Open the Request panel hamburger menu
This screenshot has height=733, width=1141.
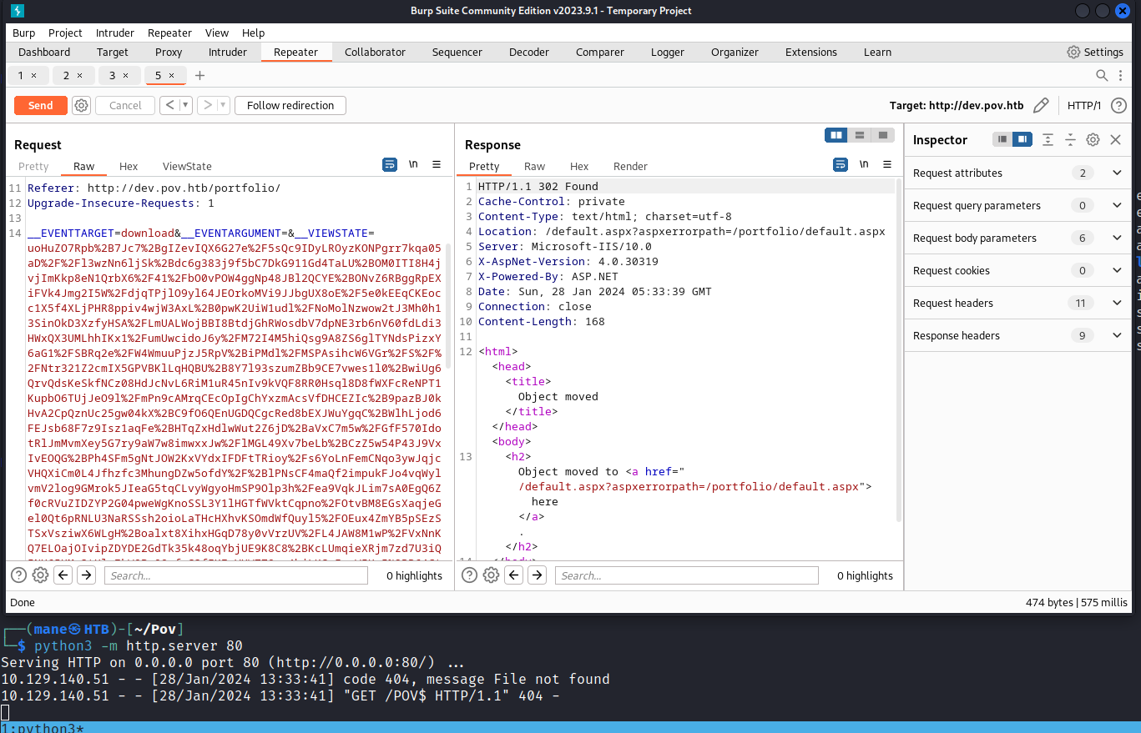tap(437, 165)
